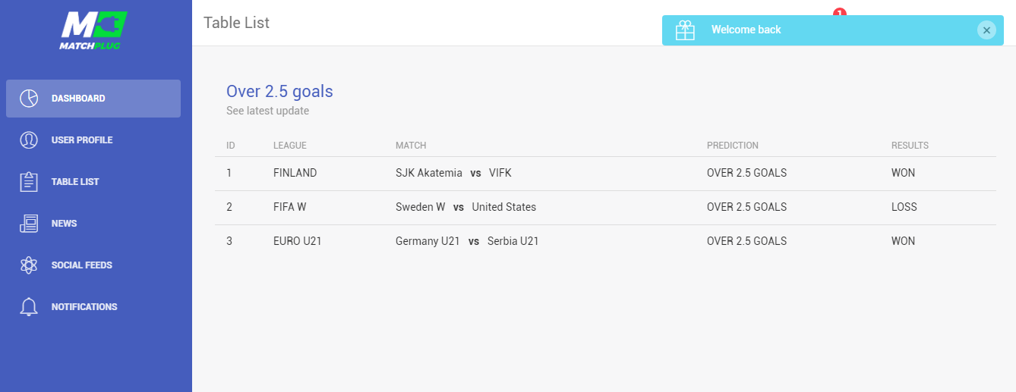Viewport: 1016px width, 392px height.
Task: Click the PREDICTION column header
Action: click(x=733, y=146)
